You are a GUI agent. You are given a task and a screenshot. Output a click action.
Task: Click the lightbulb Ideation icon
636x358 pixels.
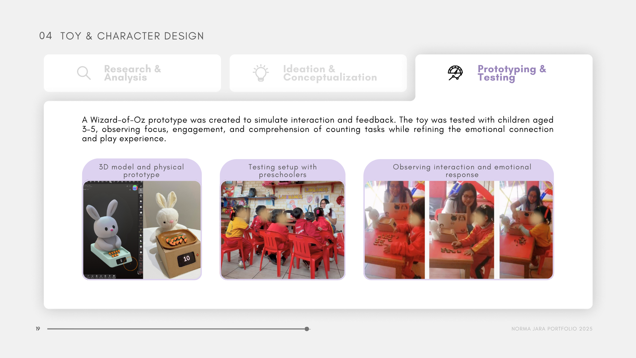point(261,73)
